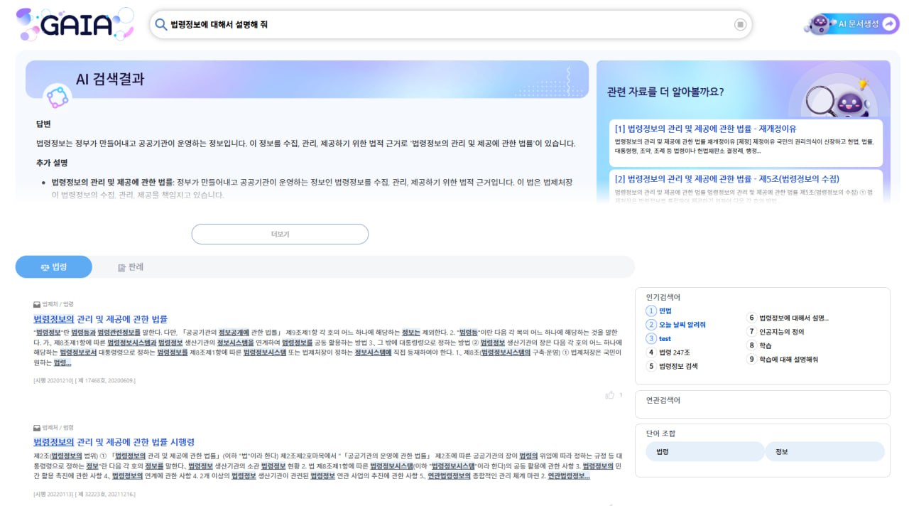Image resolution: width=909 pixels, height=506 pixels.
Task: Open 법령정보의 관리 및 제공에 관한 법률 result
Action: [x=100, y=319]
